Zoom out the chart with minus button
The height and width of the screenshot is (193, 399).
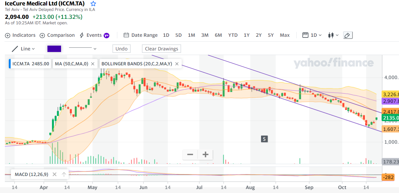190,154
